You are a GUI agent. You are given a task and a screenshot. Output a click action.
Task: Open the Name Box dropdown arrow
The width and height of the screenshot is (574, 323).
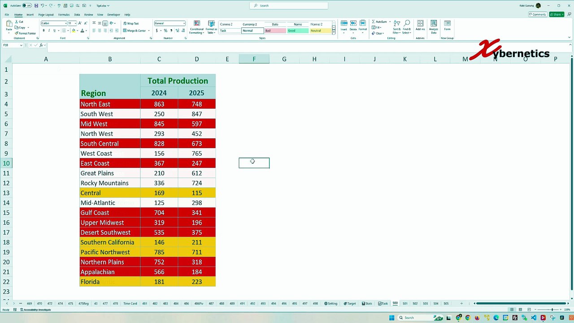(21, 45)
